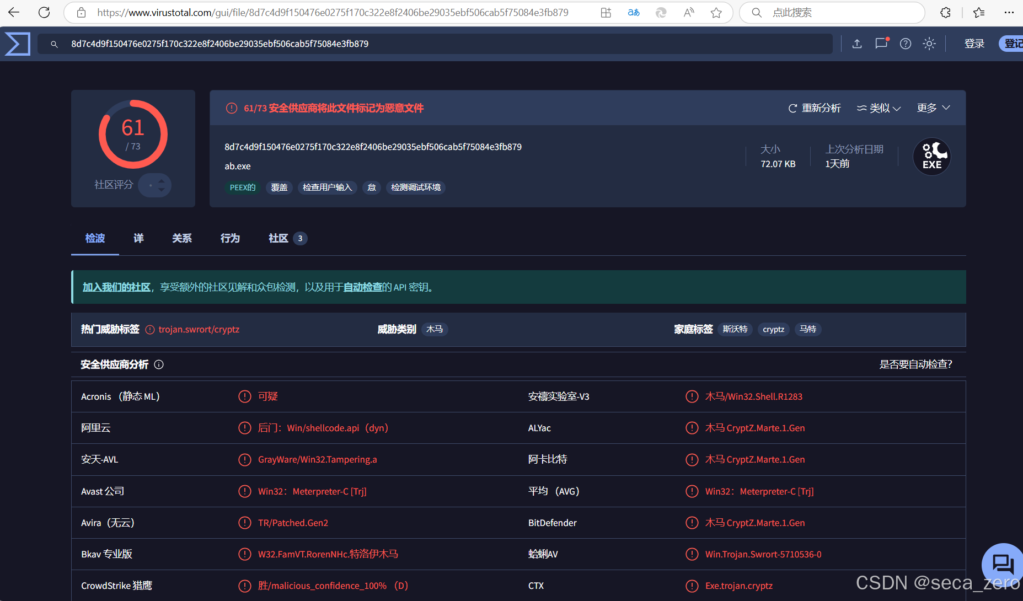Open the chat bubble widget
This screenshot has width=1023, height=601.
tap(1002, 564)
